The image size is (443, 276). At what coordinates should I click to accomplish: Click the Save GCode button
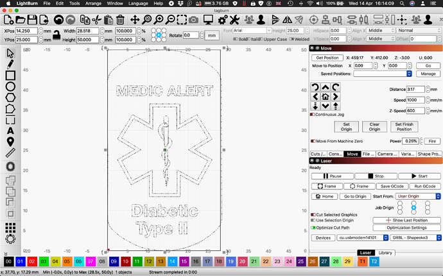click(x=392, y=186)
